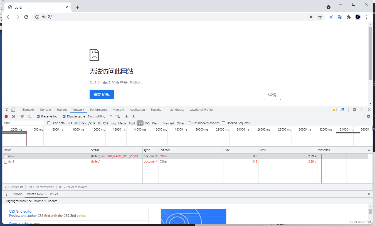This screenshot has width=375, height=226.
Task: Open the Lighthouse tab
Action: click(x=177, y=110)
